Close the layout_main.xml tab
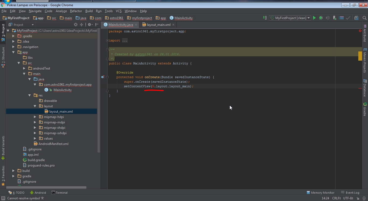The image size is (368, 201). click(x=173, y=25)
